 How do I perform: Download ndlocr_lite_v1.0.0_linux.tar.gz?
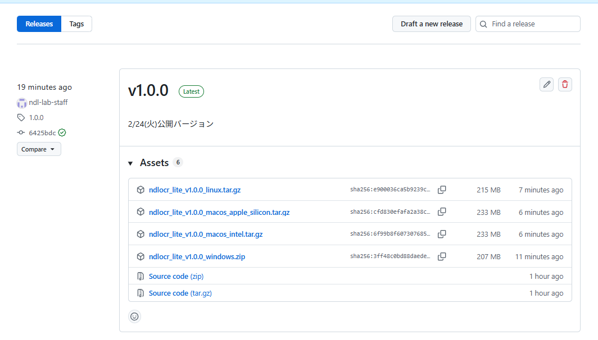tap(194, 190)
